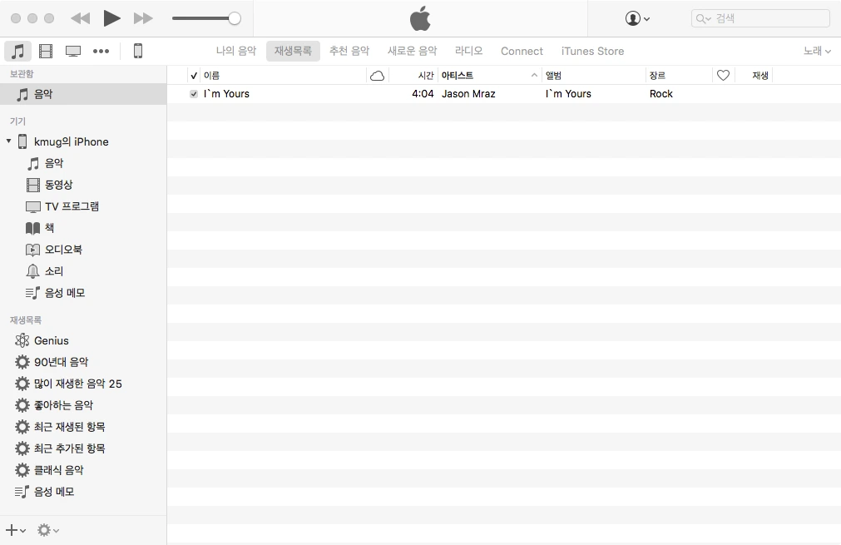Open the 나의 음악 tab
This screenshot has width=841, height=545.
[x=236, y=51]
